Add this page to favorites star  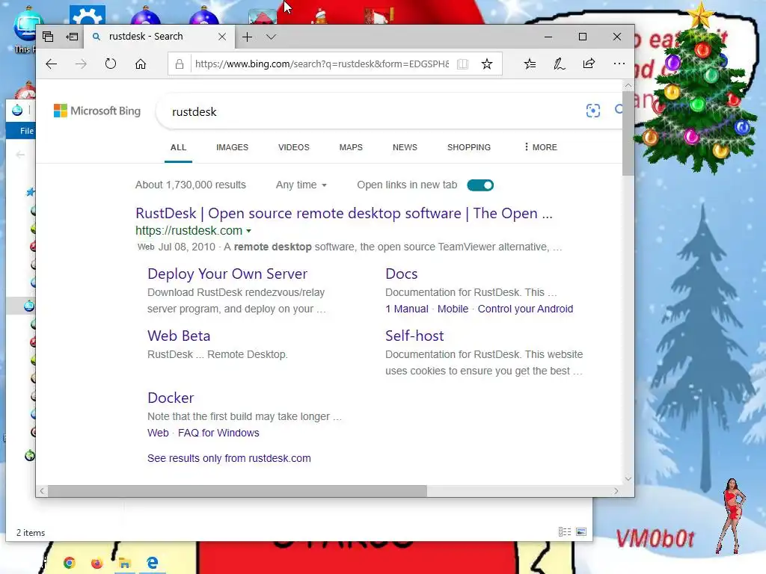(x=486, y=64)
